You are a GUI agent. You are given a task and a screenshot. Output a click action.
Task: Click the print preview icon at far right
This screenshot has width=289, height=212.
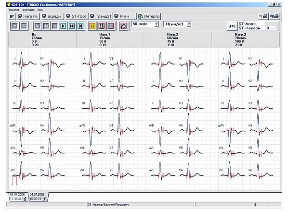click(275, 16)
